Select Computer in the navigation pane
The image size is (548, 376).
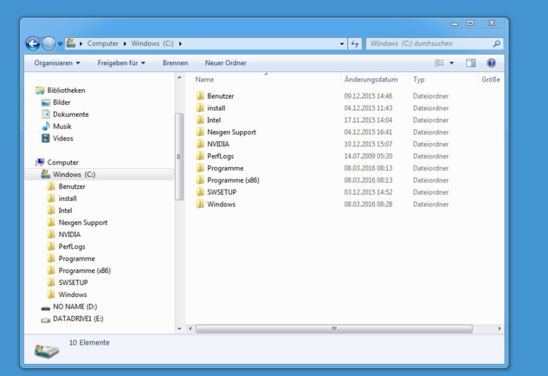(57, 162)
